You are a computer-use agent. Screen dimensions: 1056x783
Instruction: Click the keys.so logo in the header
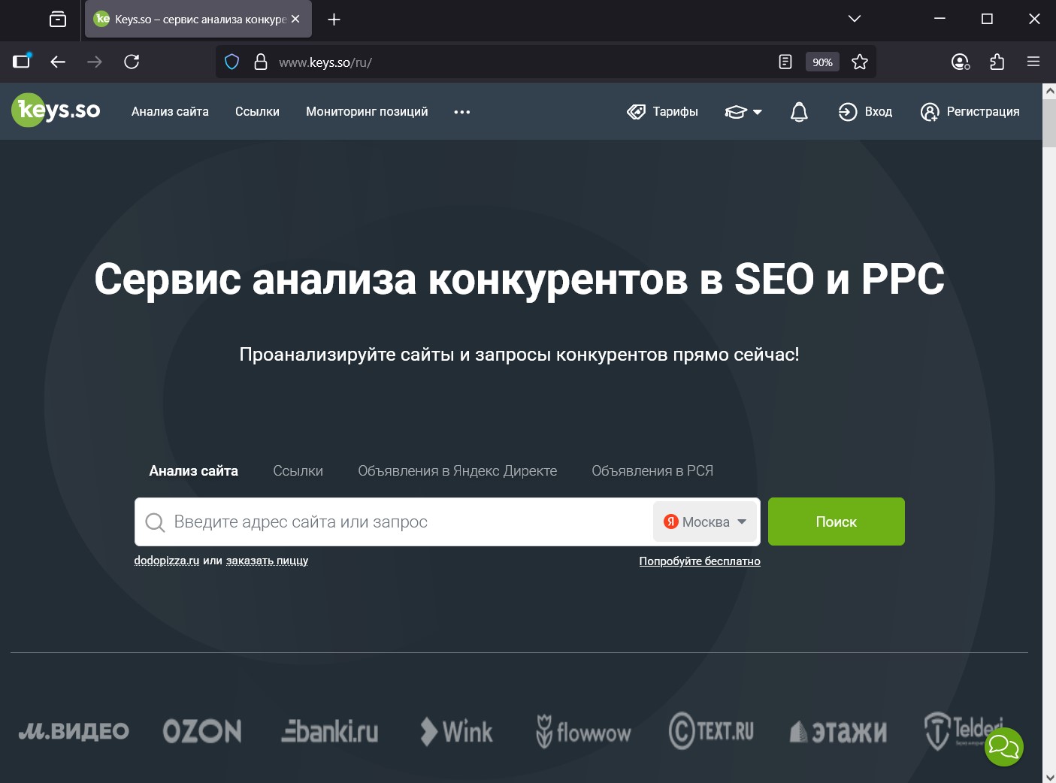pos(55,110)
